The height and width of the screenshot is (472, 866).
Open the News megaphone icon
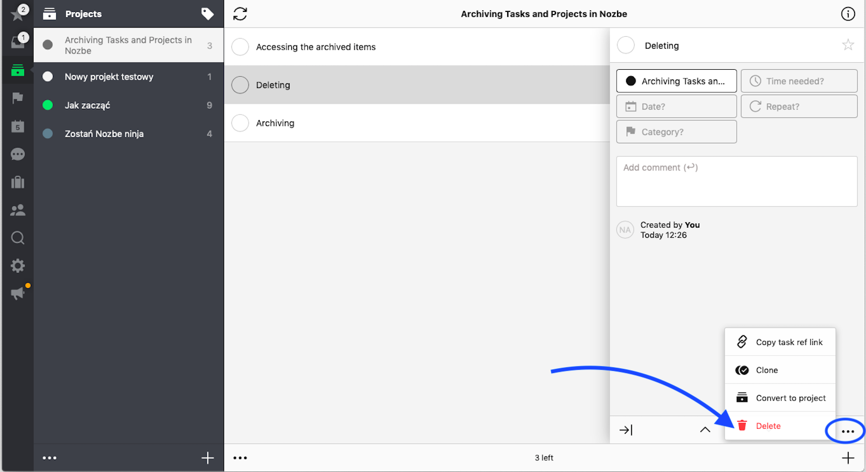tap(18, 293)
